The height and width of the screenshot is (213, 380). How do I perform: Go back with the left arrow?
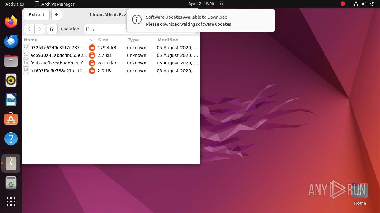tap(29, 29)
